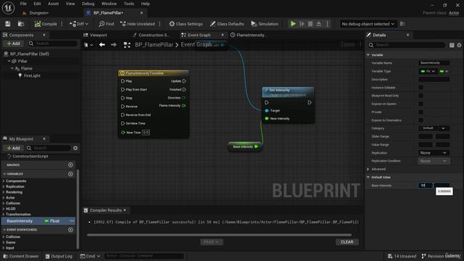Image resolution: width=464 pixels, height=261 pixels.
Task: Click the Base Intensity default value field
Action: pos(434,186)
